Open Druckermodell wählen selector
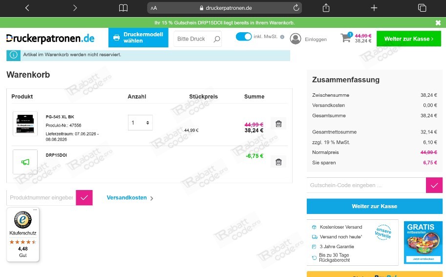 tap(138, 38)
